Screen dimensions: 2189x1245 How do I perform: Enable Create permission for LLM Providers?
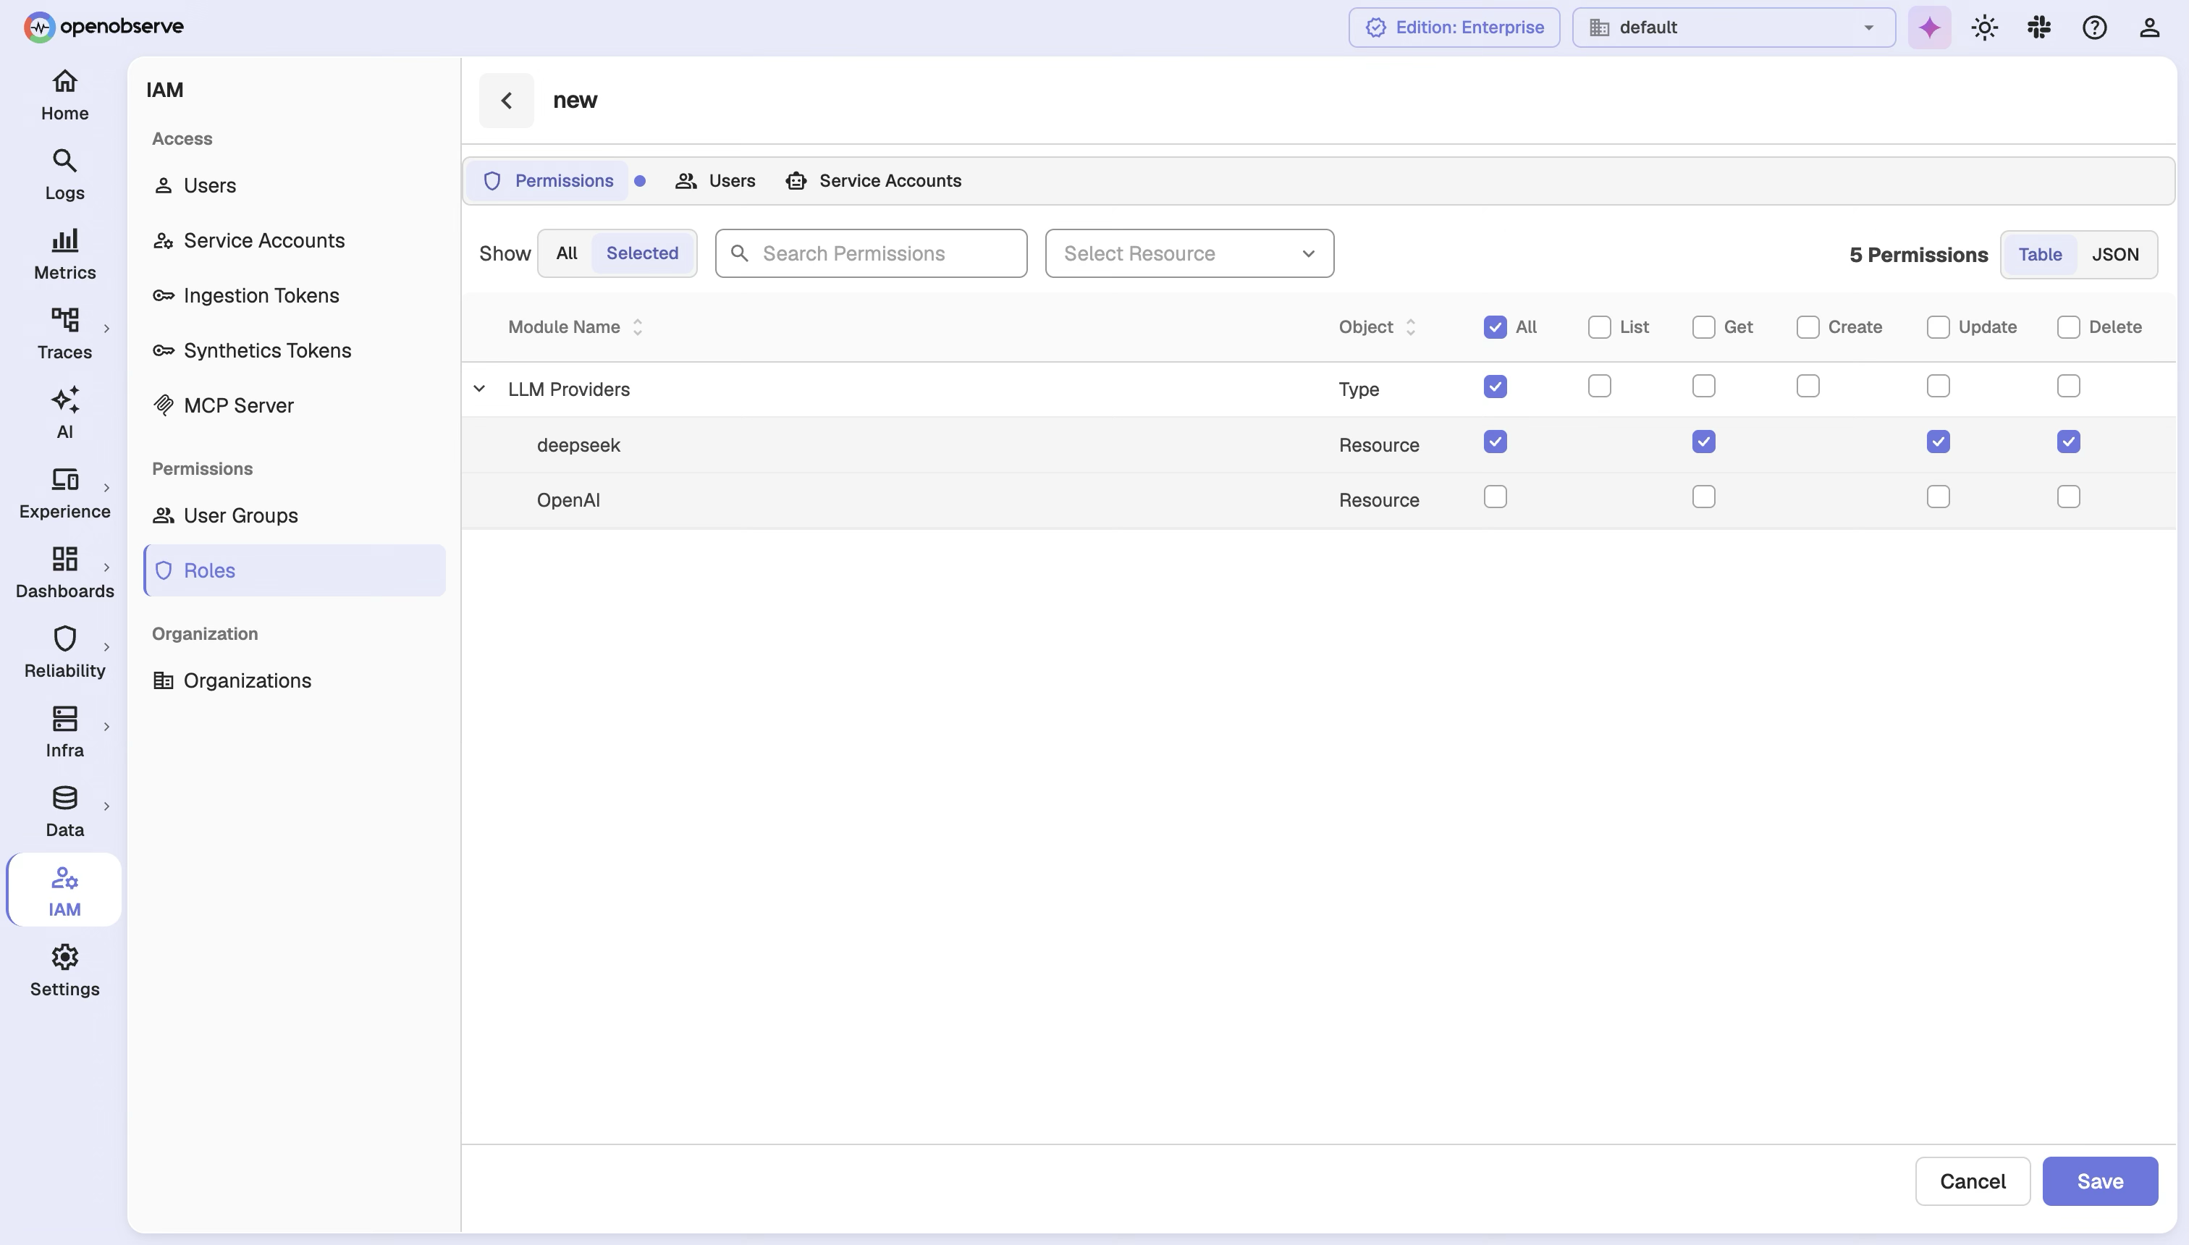click(x=1808, y=387)
